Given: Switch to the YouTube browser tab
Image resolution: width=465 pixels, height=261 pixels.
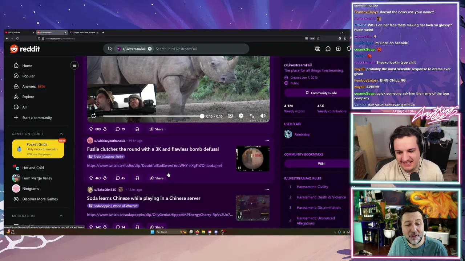Looking at the screenshot, I should (x=19, y=32).
